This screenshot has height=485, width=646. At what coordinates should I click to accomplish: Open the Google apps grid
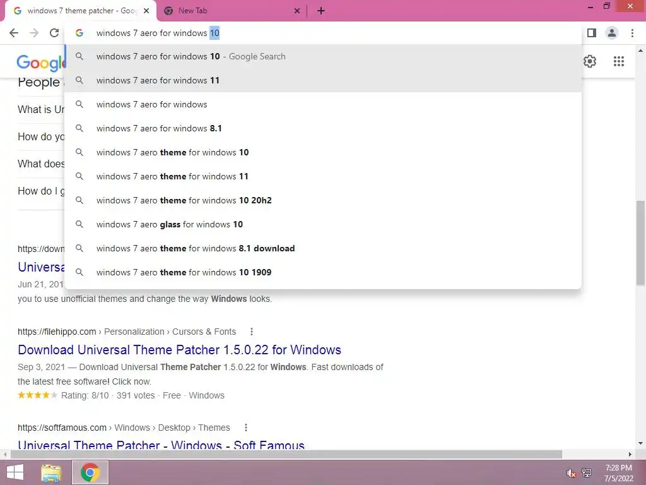[x=619, y=61]
